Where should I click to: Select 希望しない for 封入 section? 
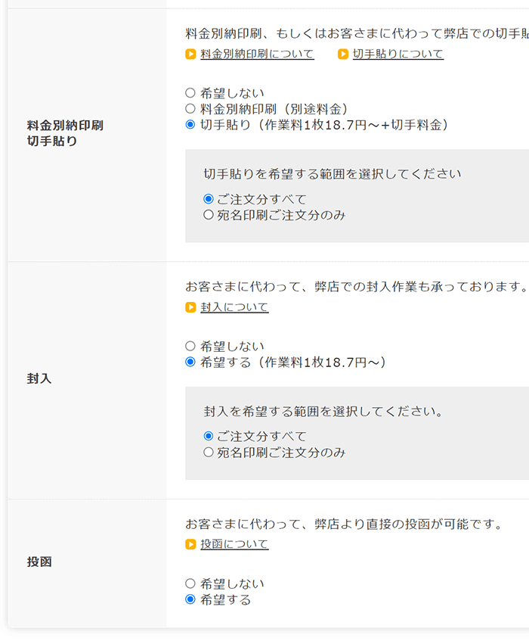[190, 347]
